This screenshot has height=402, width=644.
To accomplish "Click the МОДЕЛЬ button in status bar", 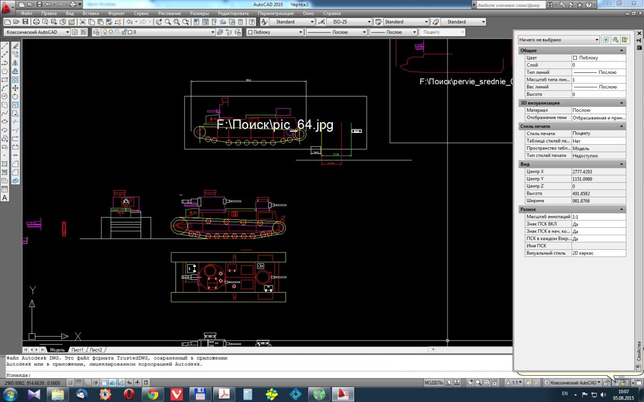I will pos(434,383).
